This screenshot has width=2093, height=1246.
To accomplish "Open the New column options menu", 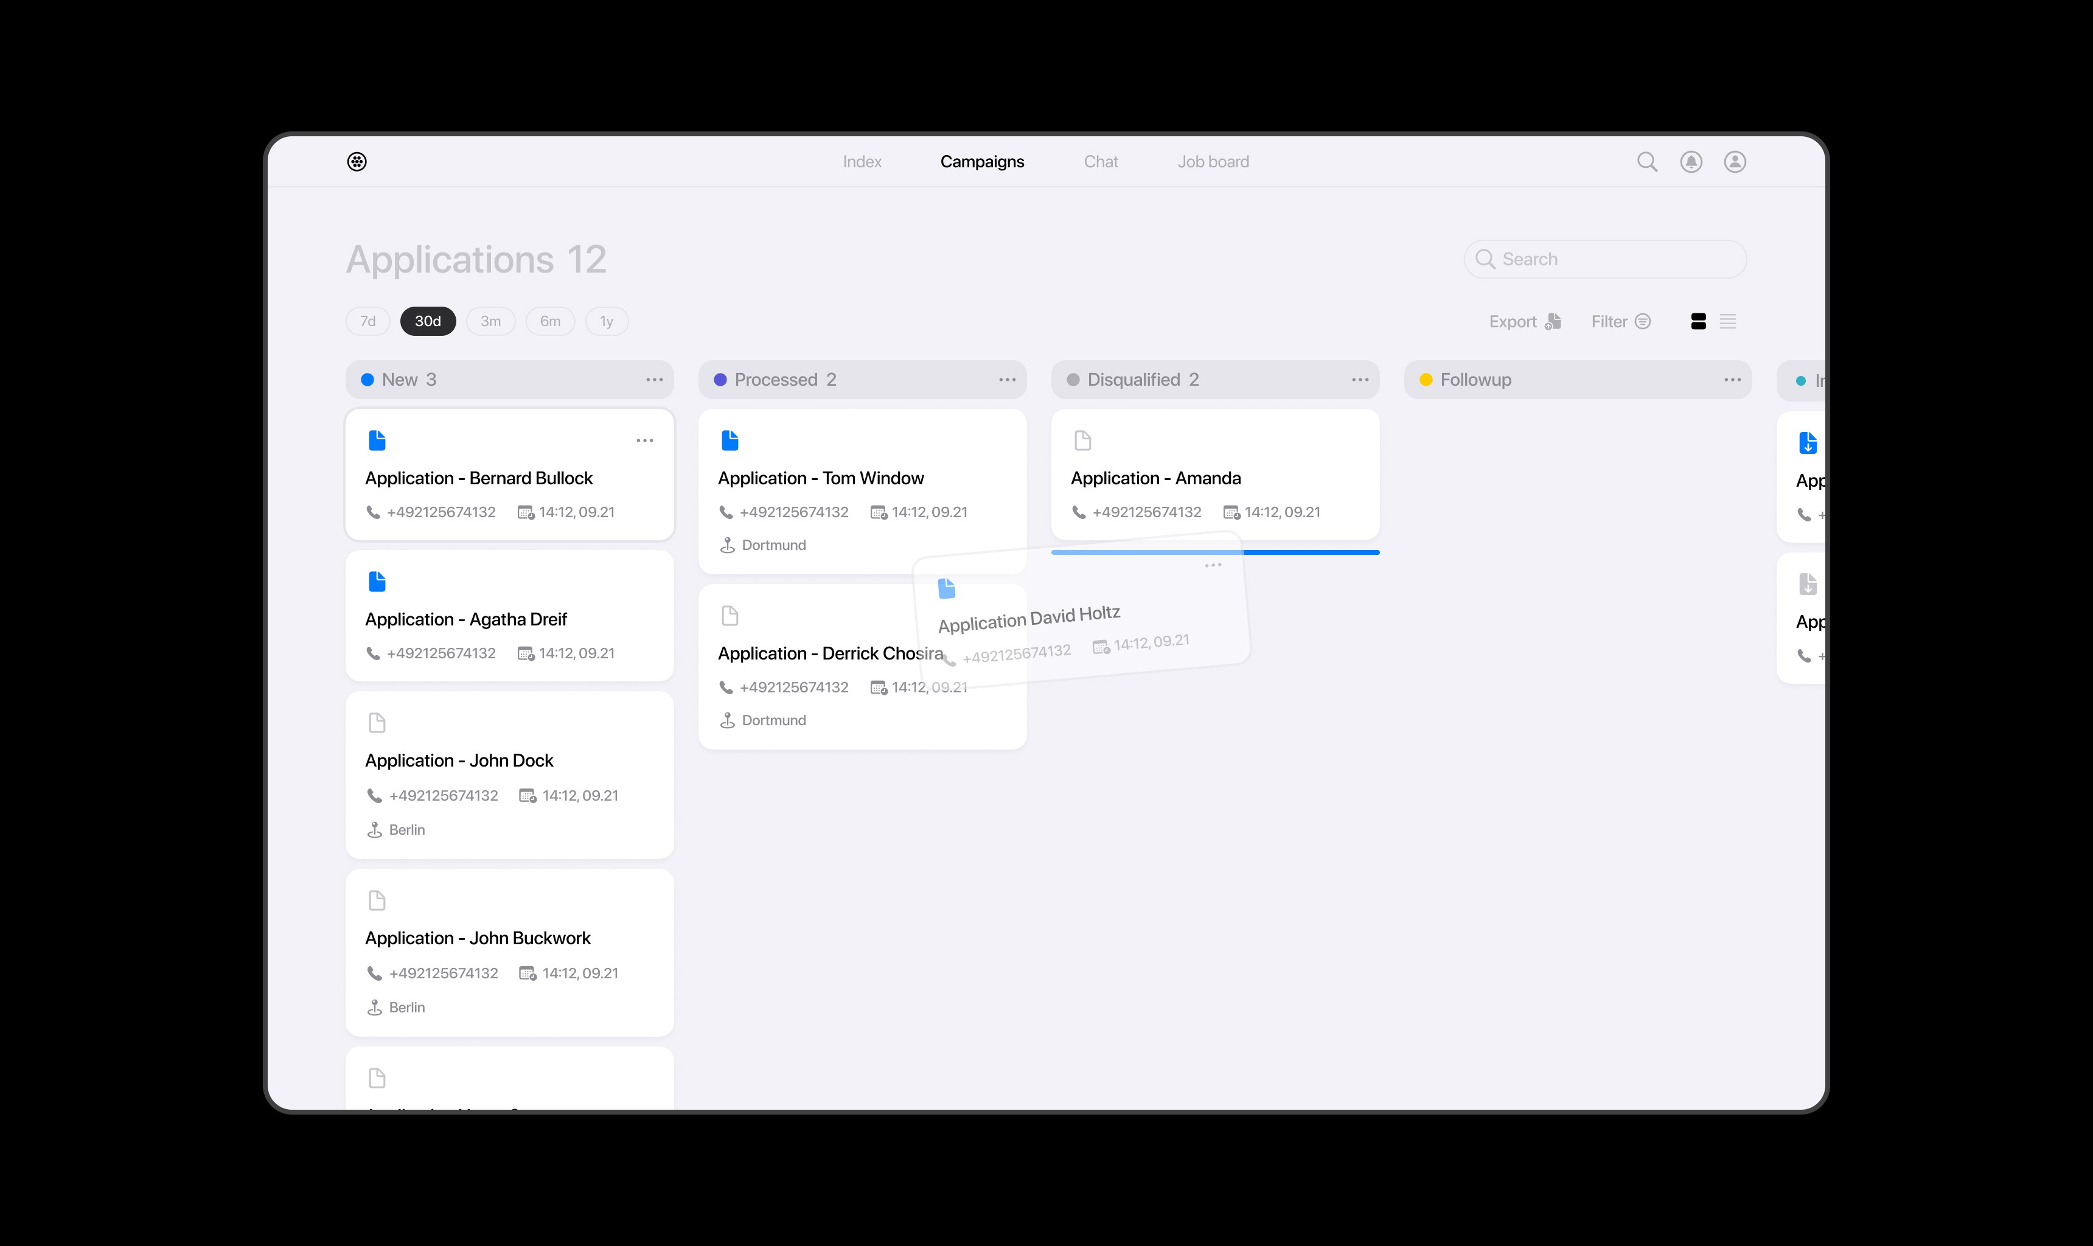I will pos(654,380).
